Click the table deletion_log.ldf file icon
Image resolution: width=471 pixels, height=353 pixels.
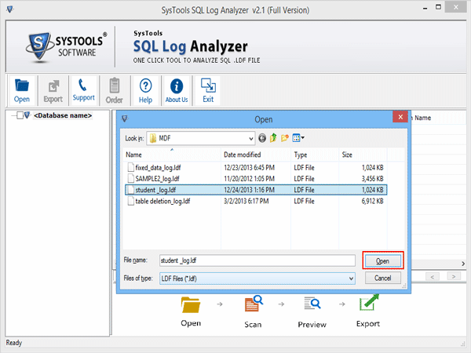130,201
